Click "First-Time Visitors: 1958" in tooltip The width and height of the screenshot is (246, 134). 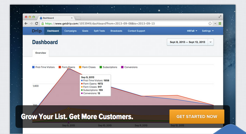click(95, 80)
